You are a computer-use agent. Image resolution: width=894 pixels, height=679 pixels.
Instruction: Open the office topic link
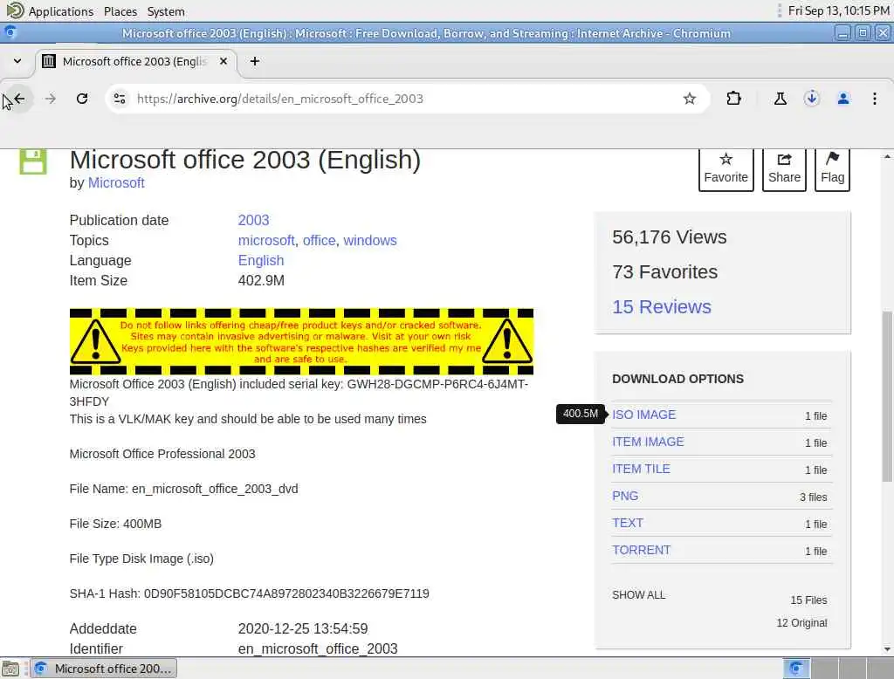pyautogui.click(x=320, y=241)
